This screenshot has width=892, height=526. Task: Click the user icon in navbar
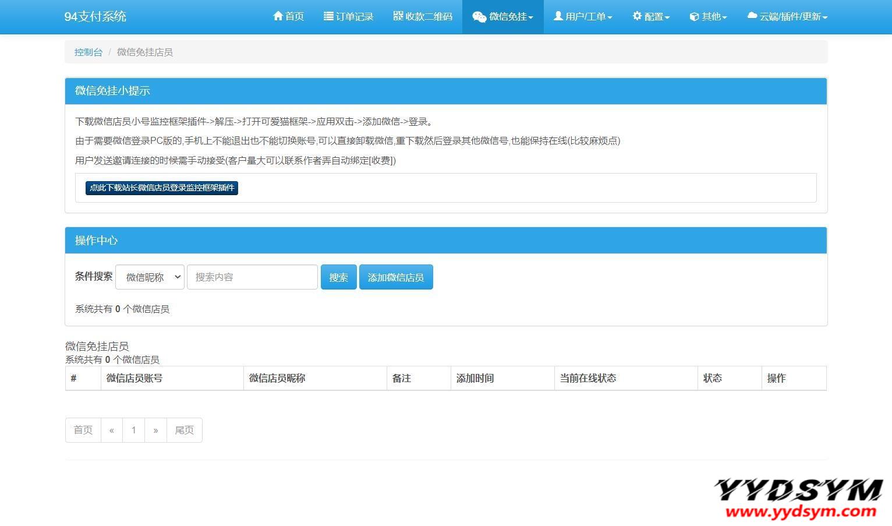[558, 16]
